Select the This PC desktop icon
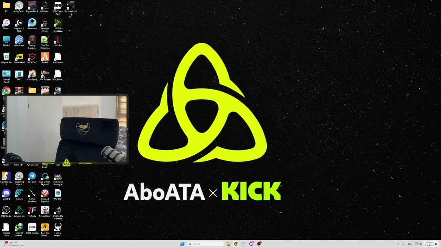 [x=6, y=41]
